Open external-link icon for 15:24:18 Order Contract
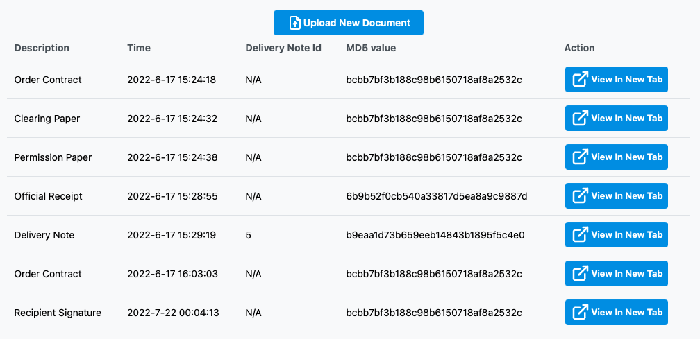The height and width of the screenshot is (339, 700). coord(579,80)
